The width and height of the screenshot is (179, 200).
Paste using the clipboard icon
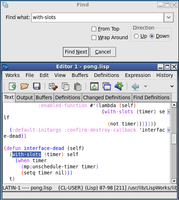click(78, 86)
